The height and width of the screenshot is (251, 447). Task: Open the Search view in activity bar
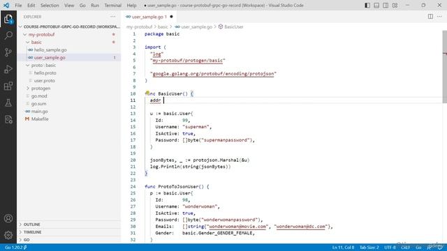point(8,36)
